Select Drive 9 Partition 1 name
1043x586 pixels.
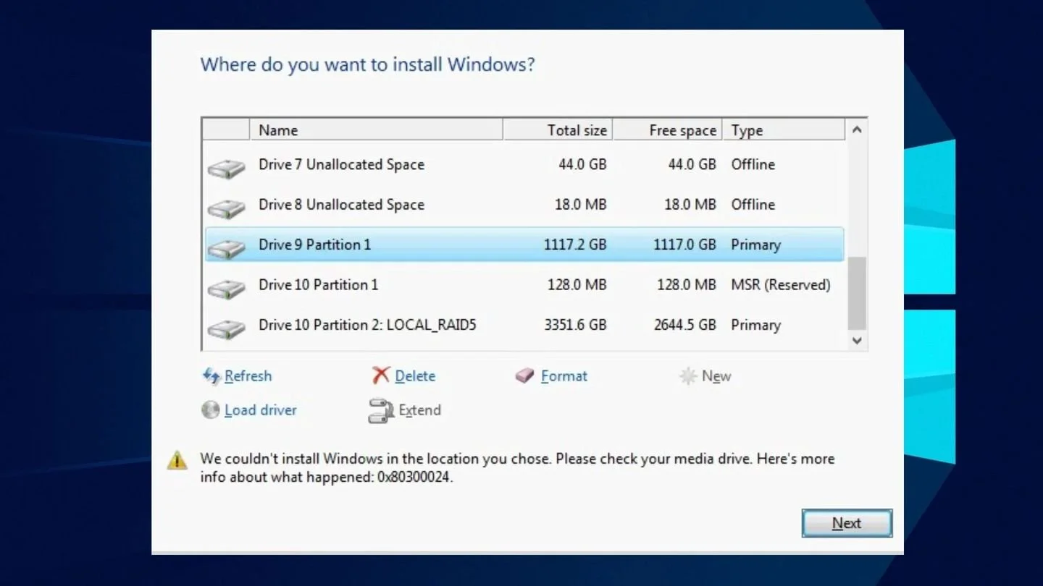click(x=314, y=245)
